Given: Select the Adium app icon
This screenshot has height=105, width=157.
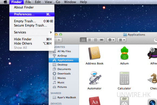Looking at the screenshot, I should (x=124, y=53).
